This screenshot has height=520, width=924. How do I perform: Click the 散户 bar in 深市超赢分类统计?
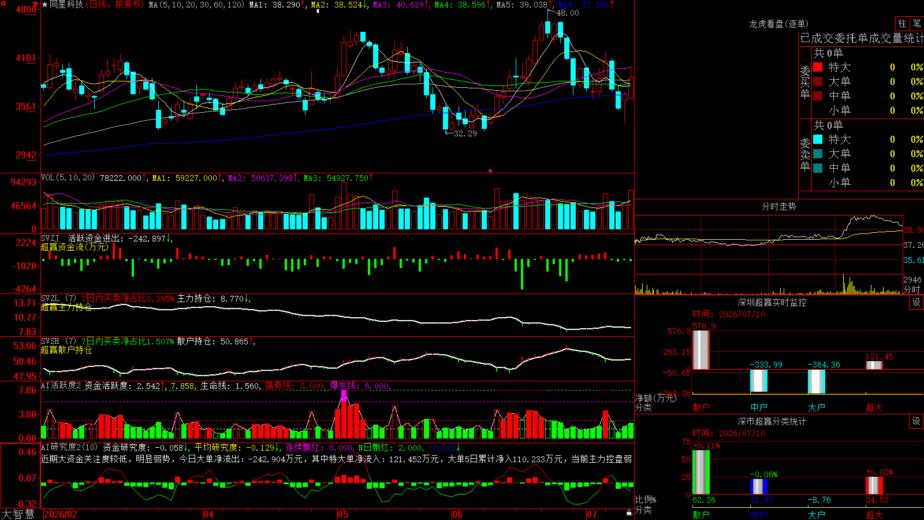coord(701,472)
